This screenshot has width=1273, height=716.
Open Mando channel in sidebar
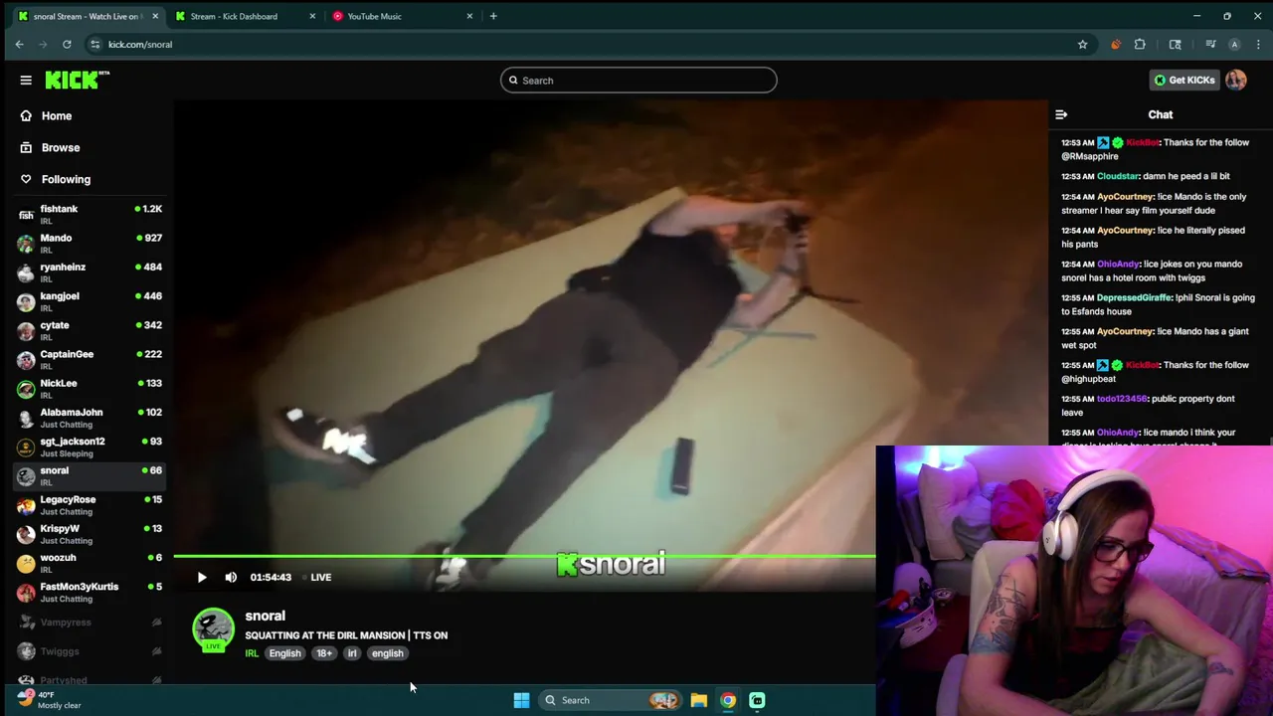[x=90, y=244]
